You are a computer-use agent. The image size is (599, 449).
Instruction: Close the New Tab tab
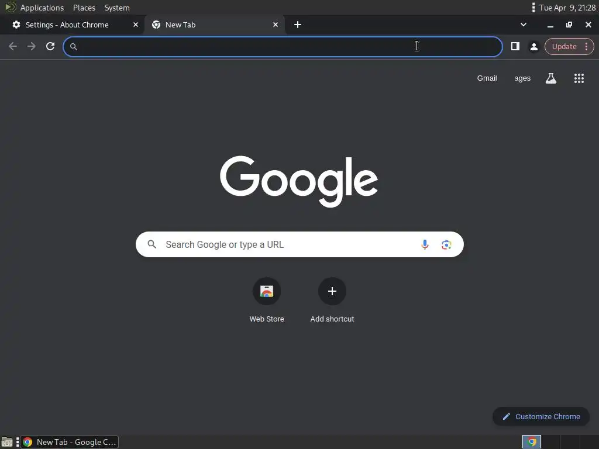tap(276, 25)
